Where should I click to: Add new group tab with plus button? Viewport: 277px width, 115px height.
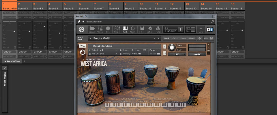click(24, 61)
